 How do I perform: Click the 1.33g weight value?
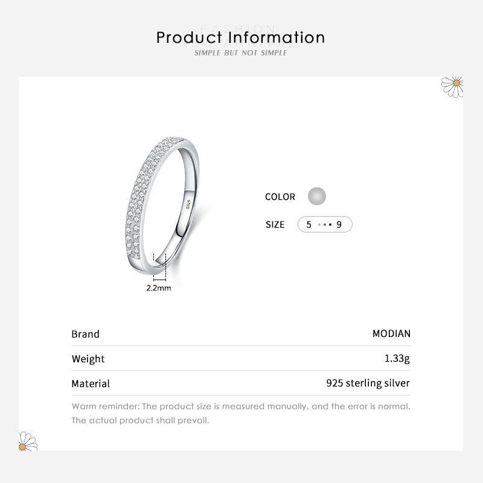coord(397,359)
